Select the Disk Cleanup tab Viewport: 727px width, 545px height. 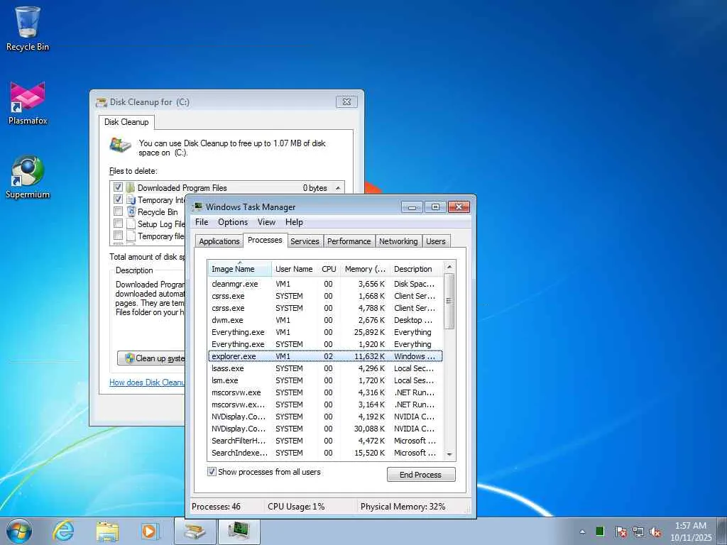126,122
